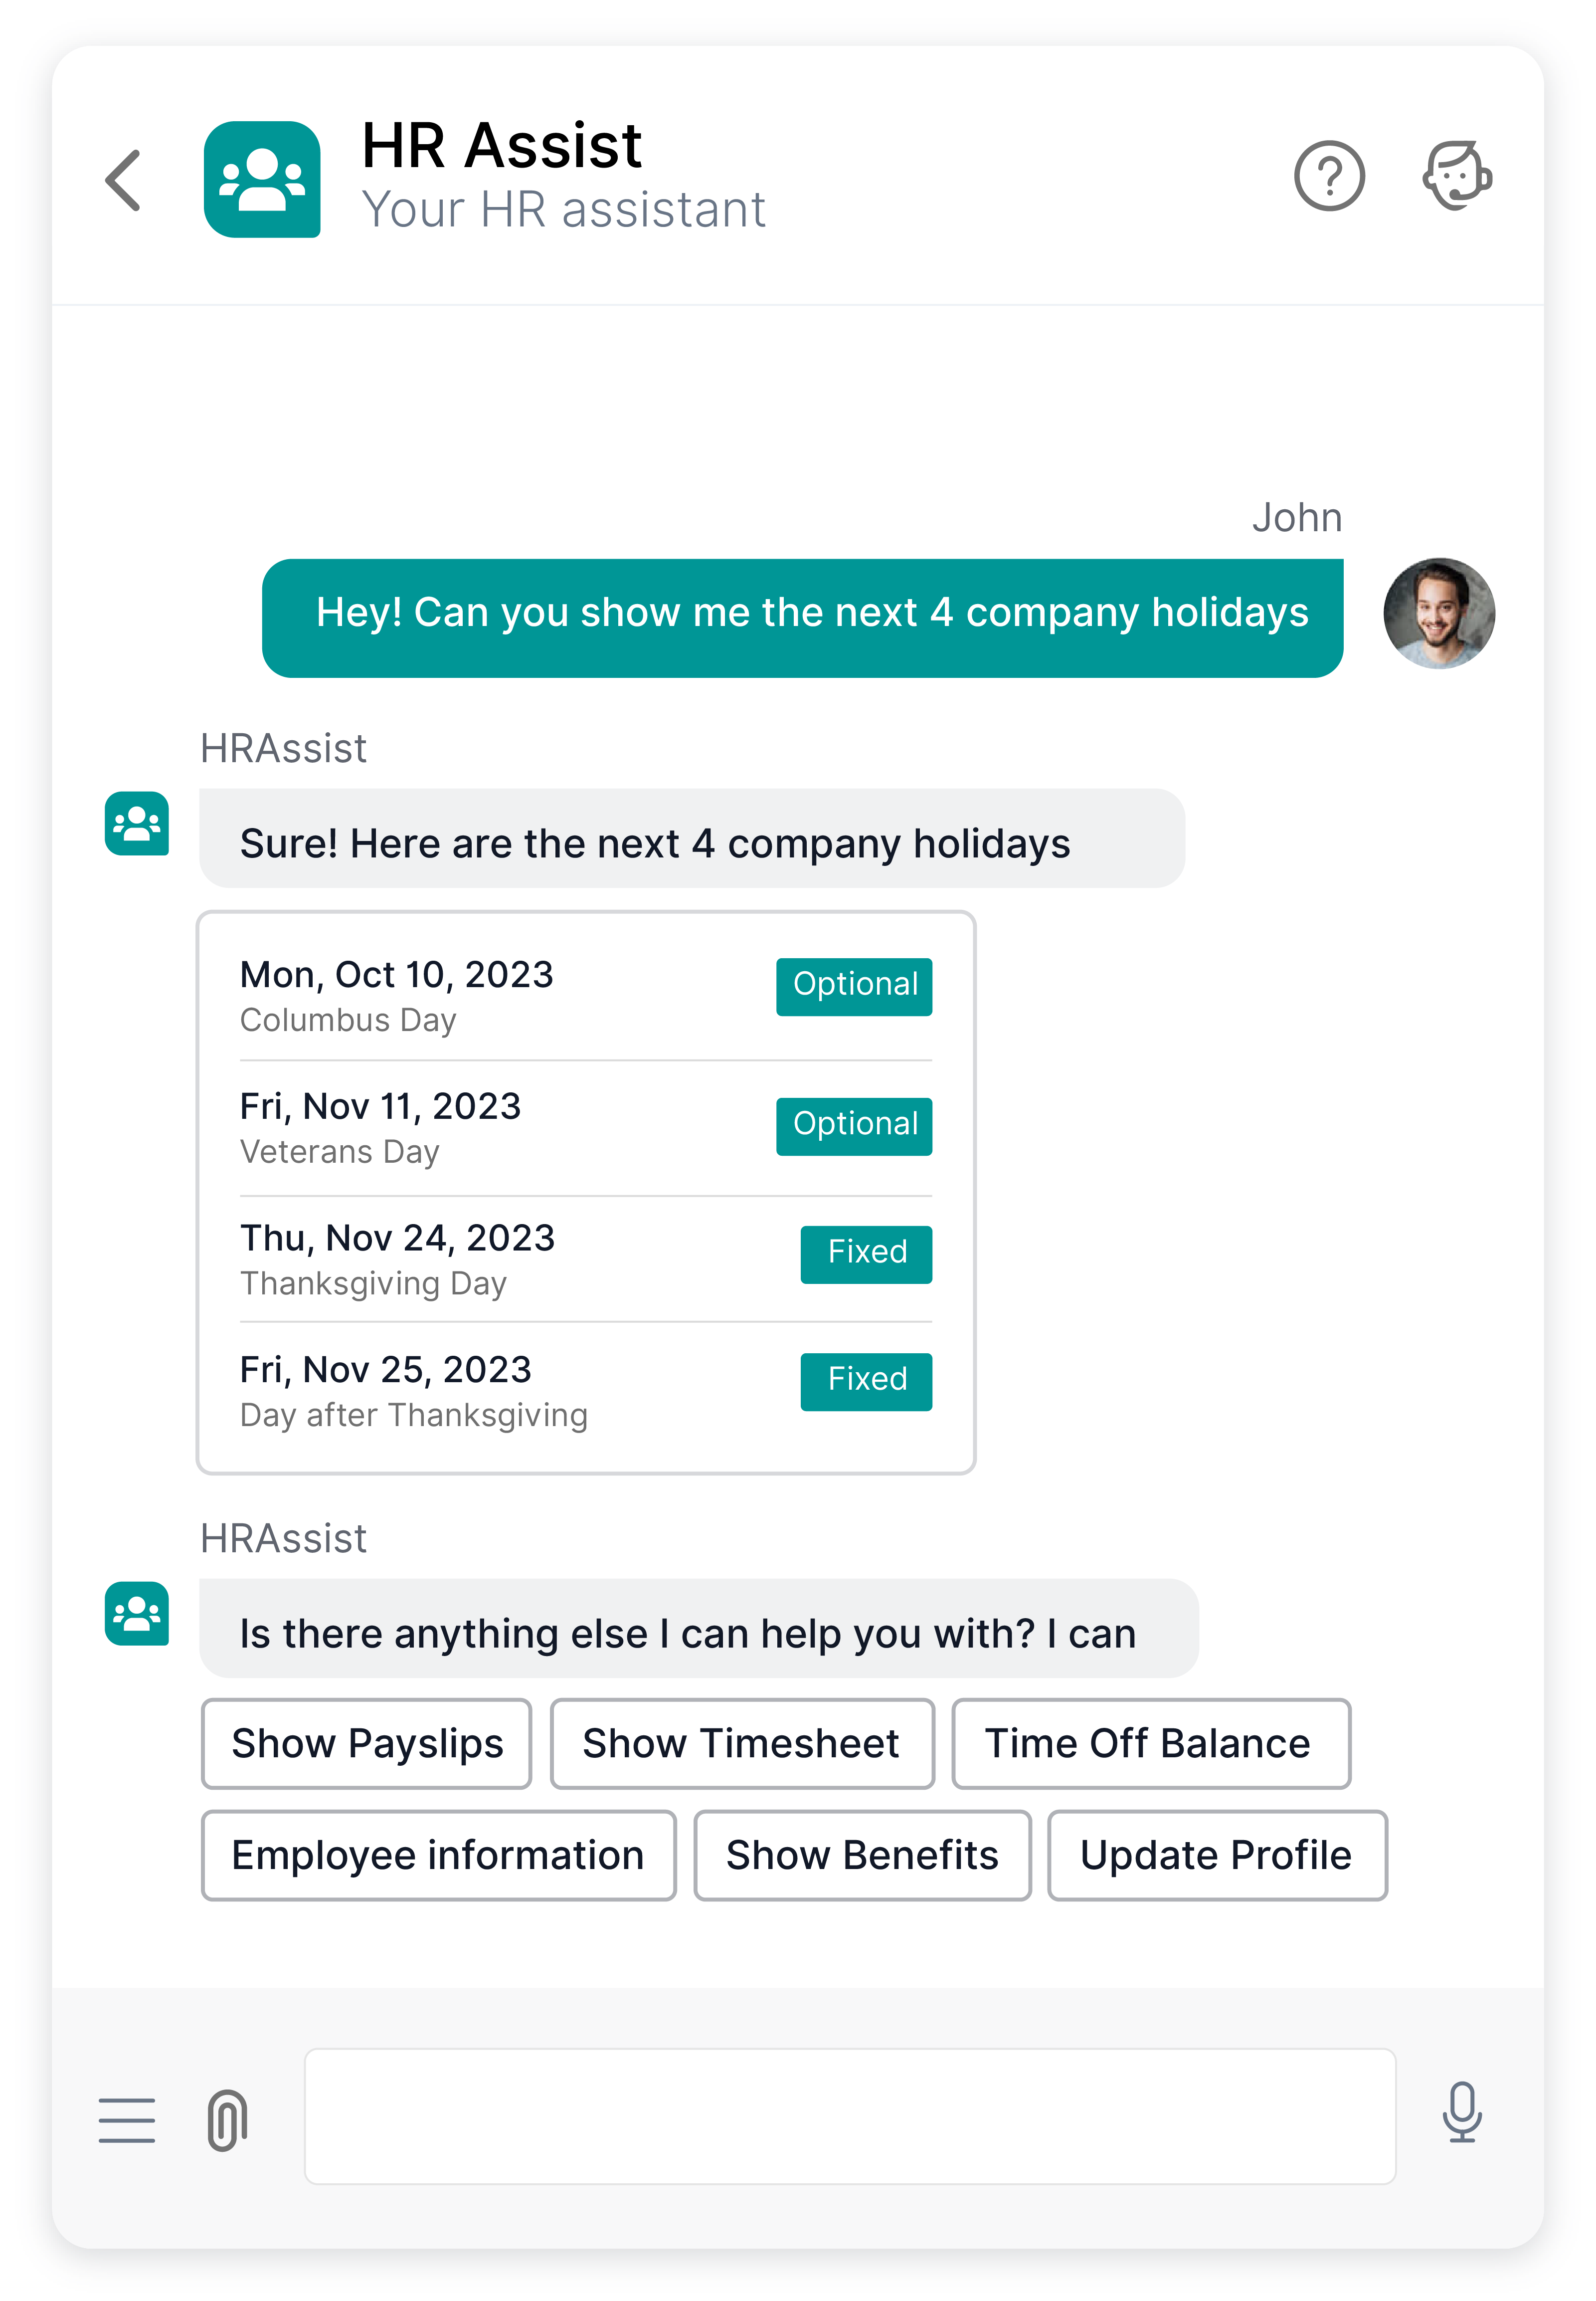Select the Veterans Day holiday row

click(x=586, y=1127)
